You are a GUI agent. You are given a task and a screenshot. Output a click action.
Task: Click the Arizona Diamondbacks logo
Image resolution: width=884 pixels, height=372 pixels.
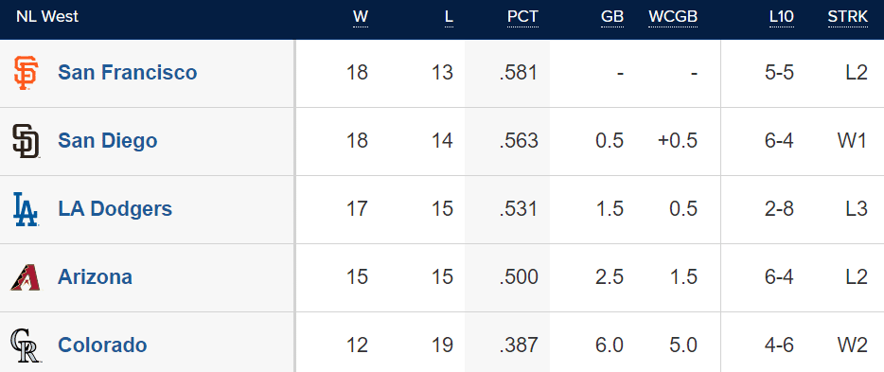26,277
